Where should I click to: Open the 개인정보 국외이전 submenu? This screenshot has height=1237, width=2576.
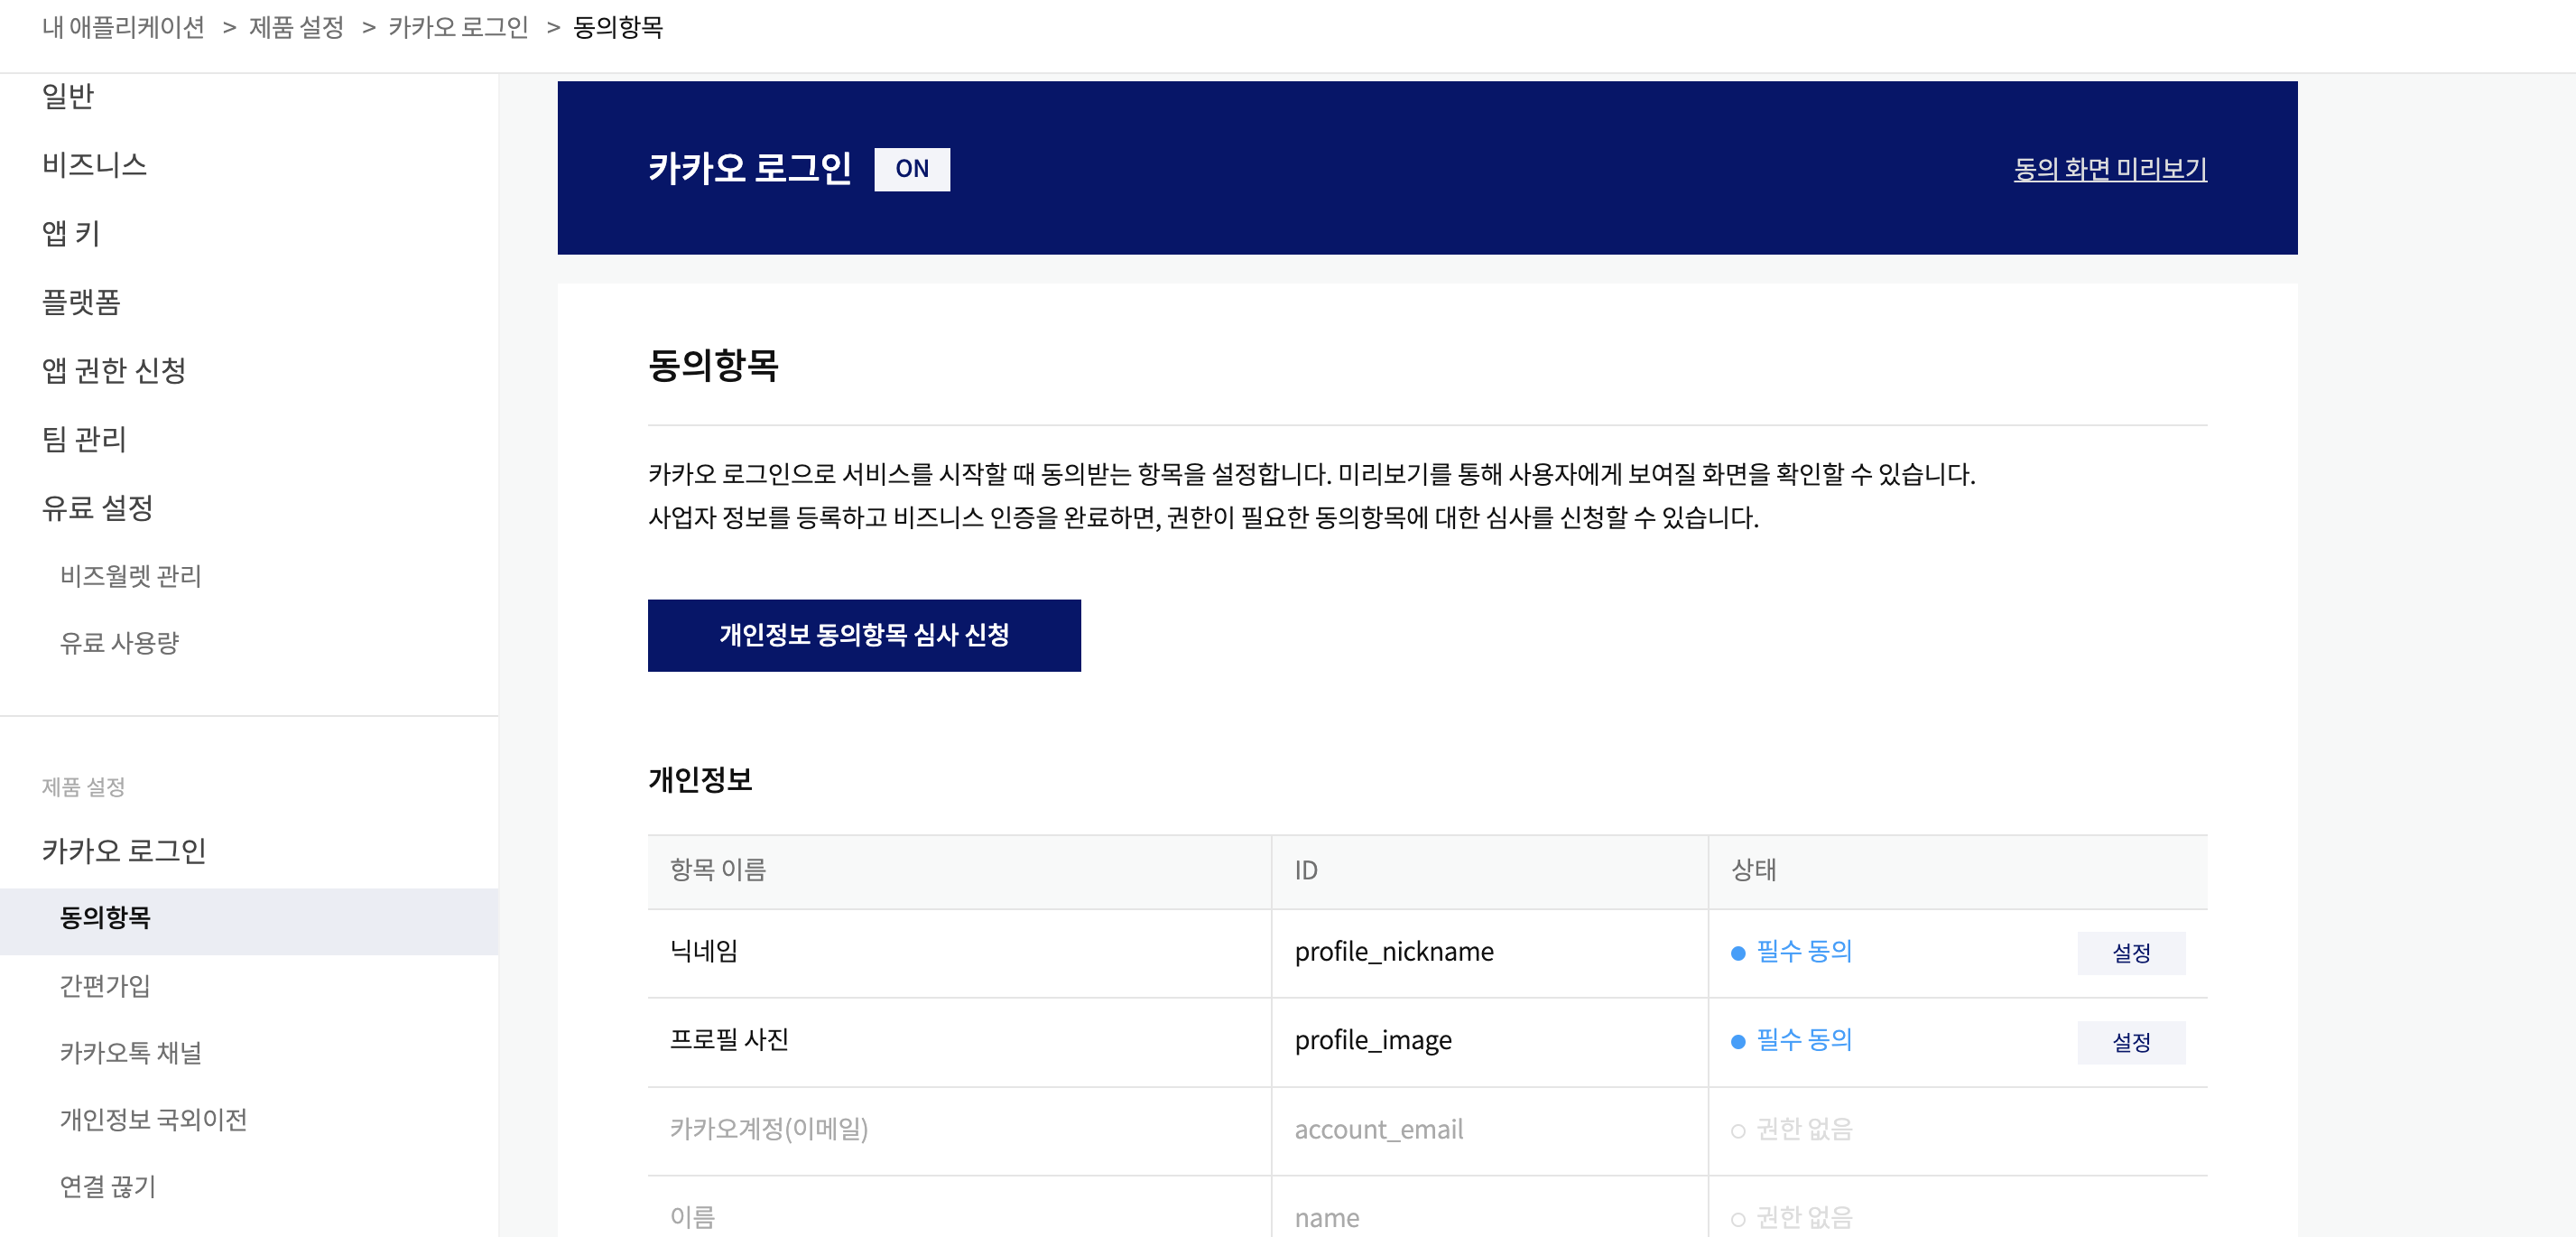click(153, 1120)
